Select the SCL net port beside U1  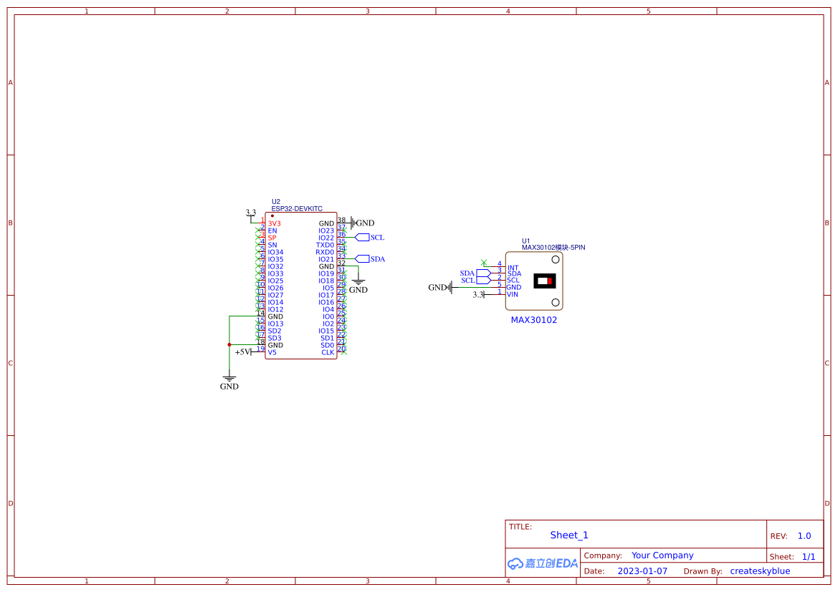coord(476,281)
